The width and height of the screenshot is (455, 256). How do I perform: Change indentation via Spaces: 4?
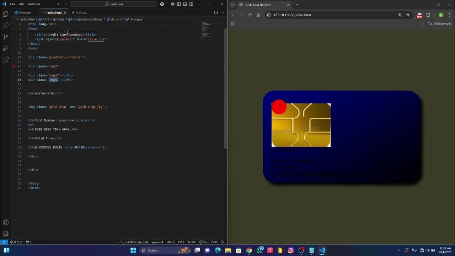(157, 242)
